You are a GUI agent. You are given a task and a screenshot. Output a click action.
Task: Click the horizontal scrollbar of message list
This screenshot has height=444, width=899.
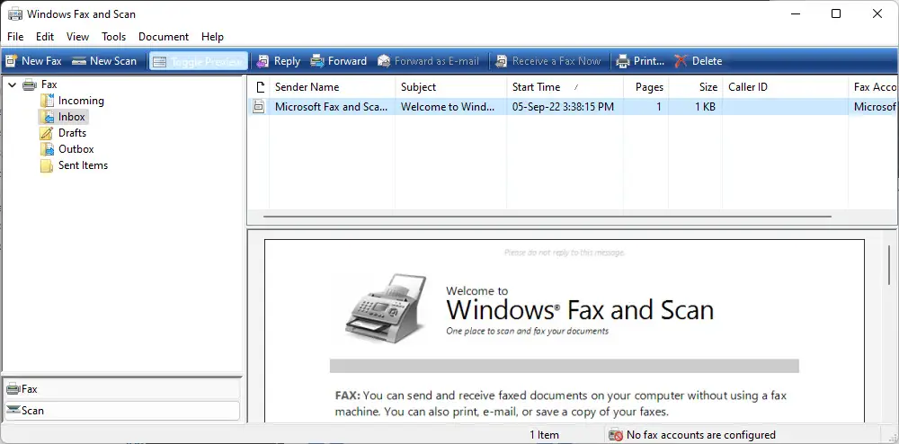click(547, 217)
